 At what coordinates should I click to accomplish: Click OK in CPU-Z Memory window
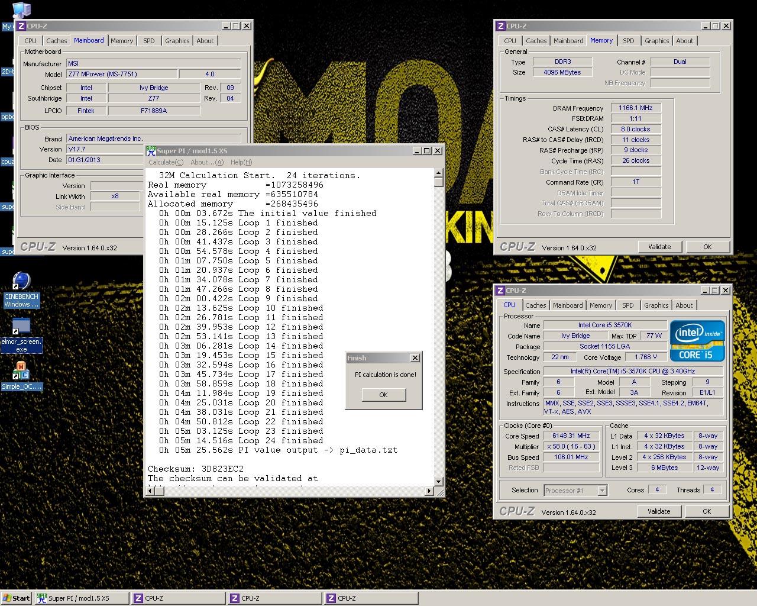707,247
